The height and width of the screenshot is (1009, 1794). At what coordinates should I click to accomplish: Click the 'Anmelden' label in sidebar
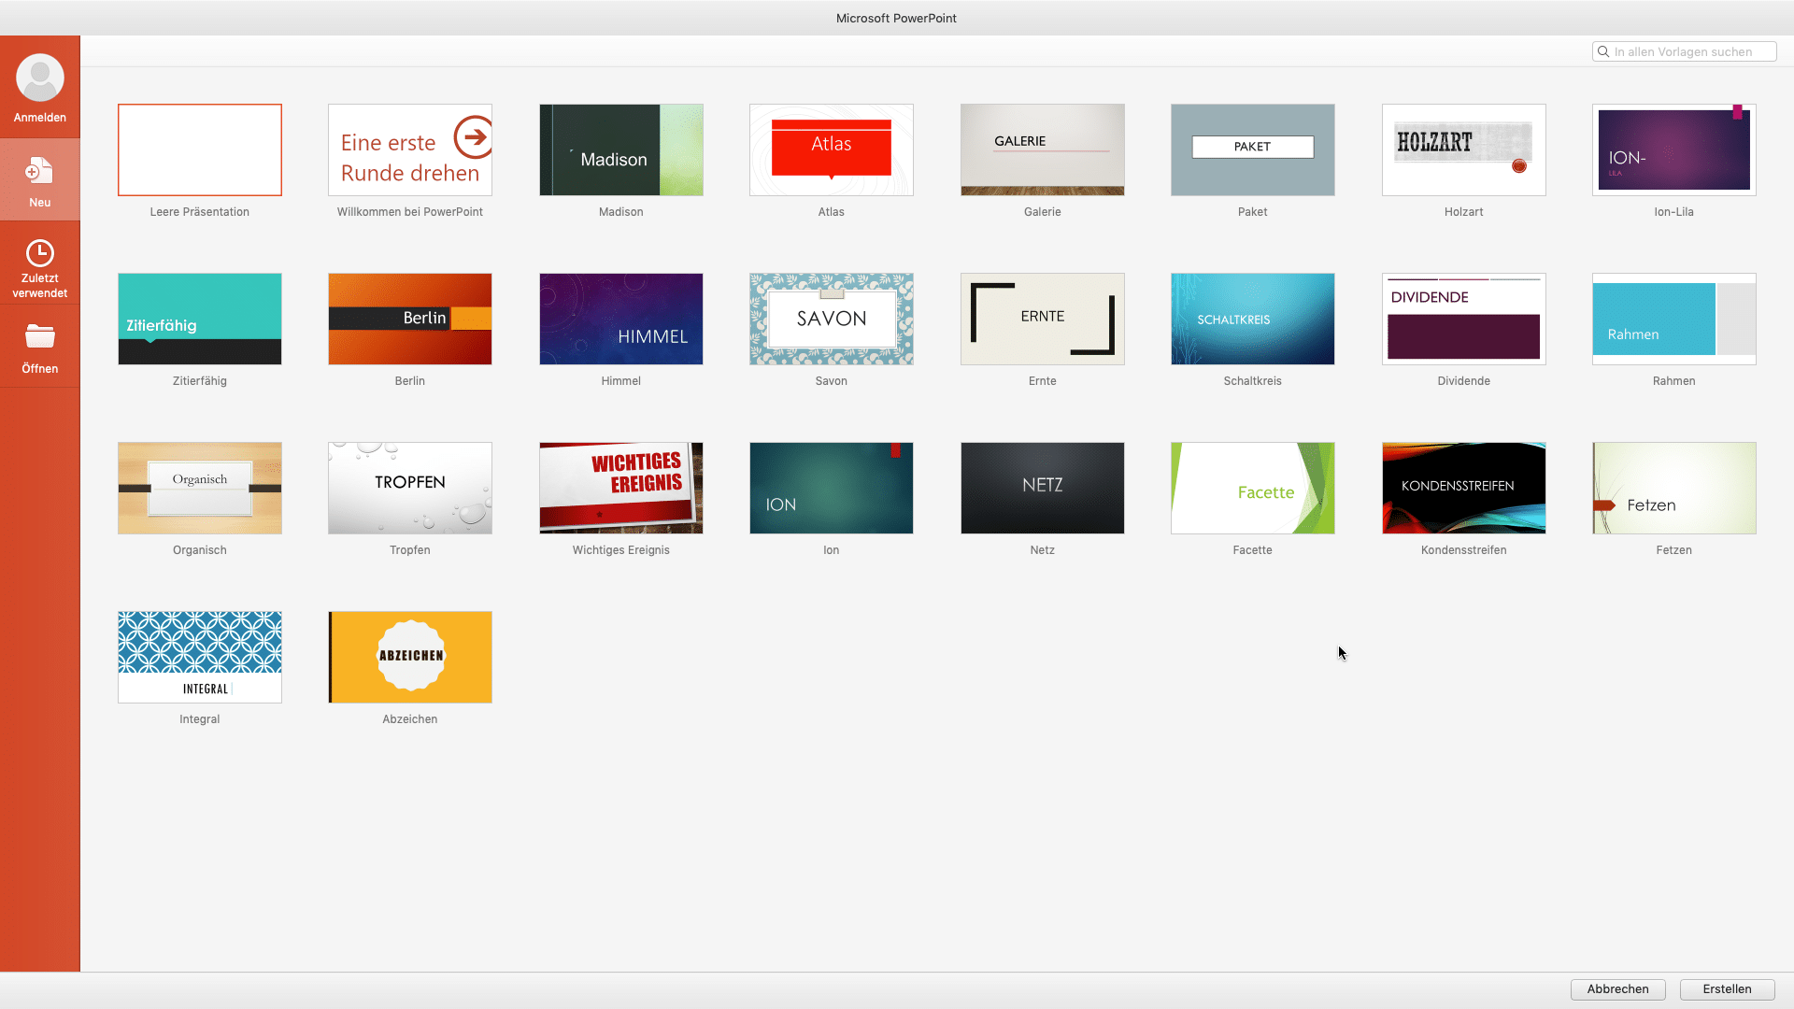[40, 118]
